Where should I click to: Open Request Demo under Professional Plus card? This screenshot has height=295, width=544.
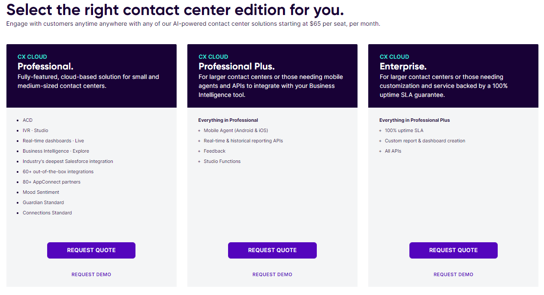tap(272, 274)
